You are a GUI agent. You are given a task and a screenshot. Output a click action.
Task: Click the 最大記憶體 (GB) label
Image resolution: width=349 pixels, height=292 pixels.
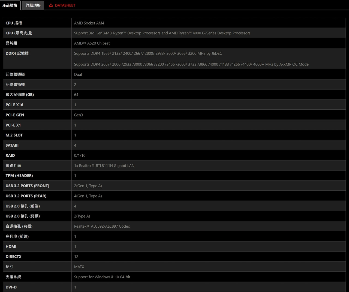click(20, 95)
